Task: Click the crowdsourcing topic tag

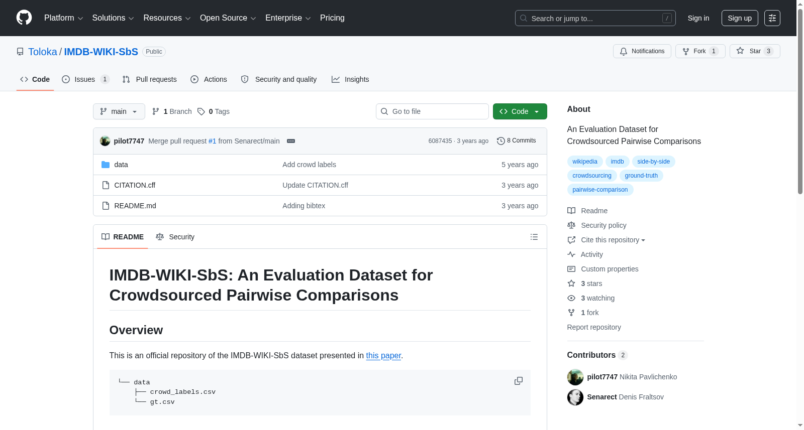Action: tap(592, 176)
